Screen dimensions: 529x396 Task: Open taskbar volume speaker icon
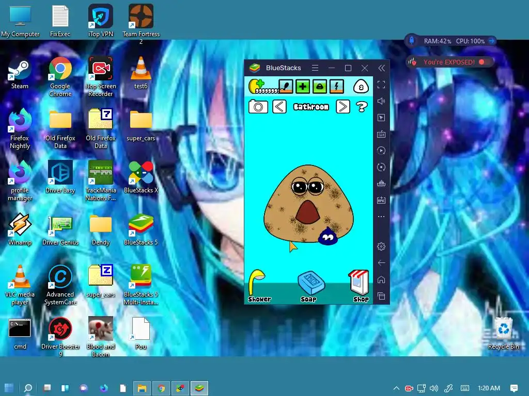(x=434, y=388)
